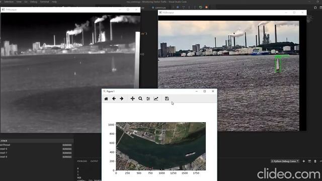Select the Pan tool in Figure 1 toolbar

(132, 99)
